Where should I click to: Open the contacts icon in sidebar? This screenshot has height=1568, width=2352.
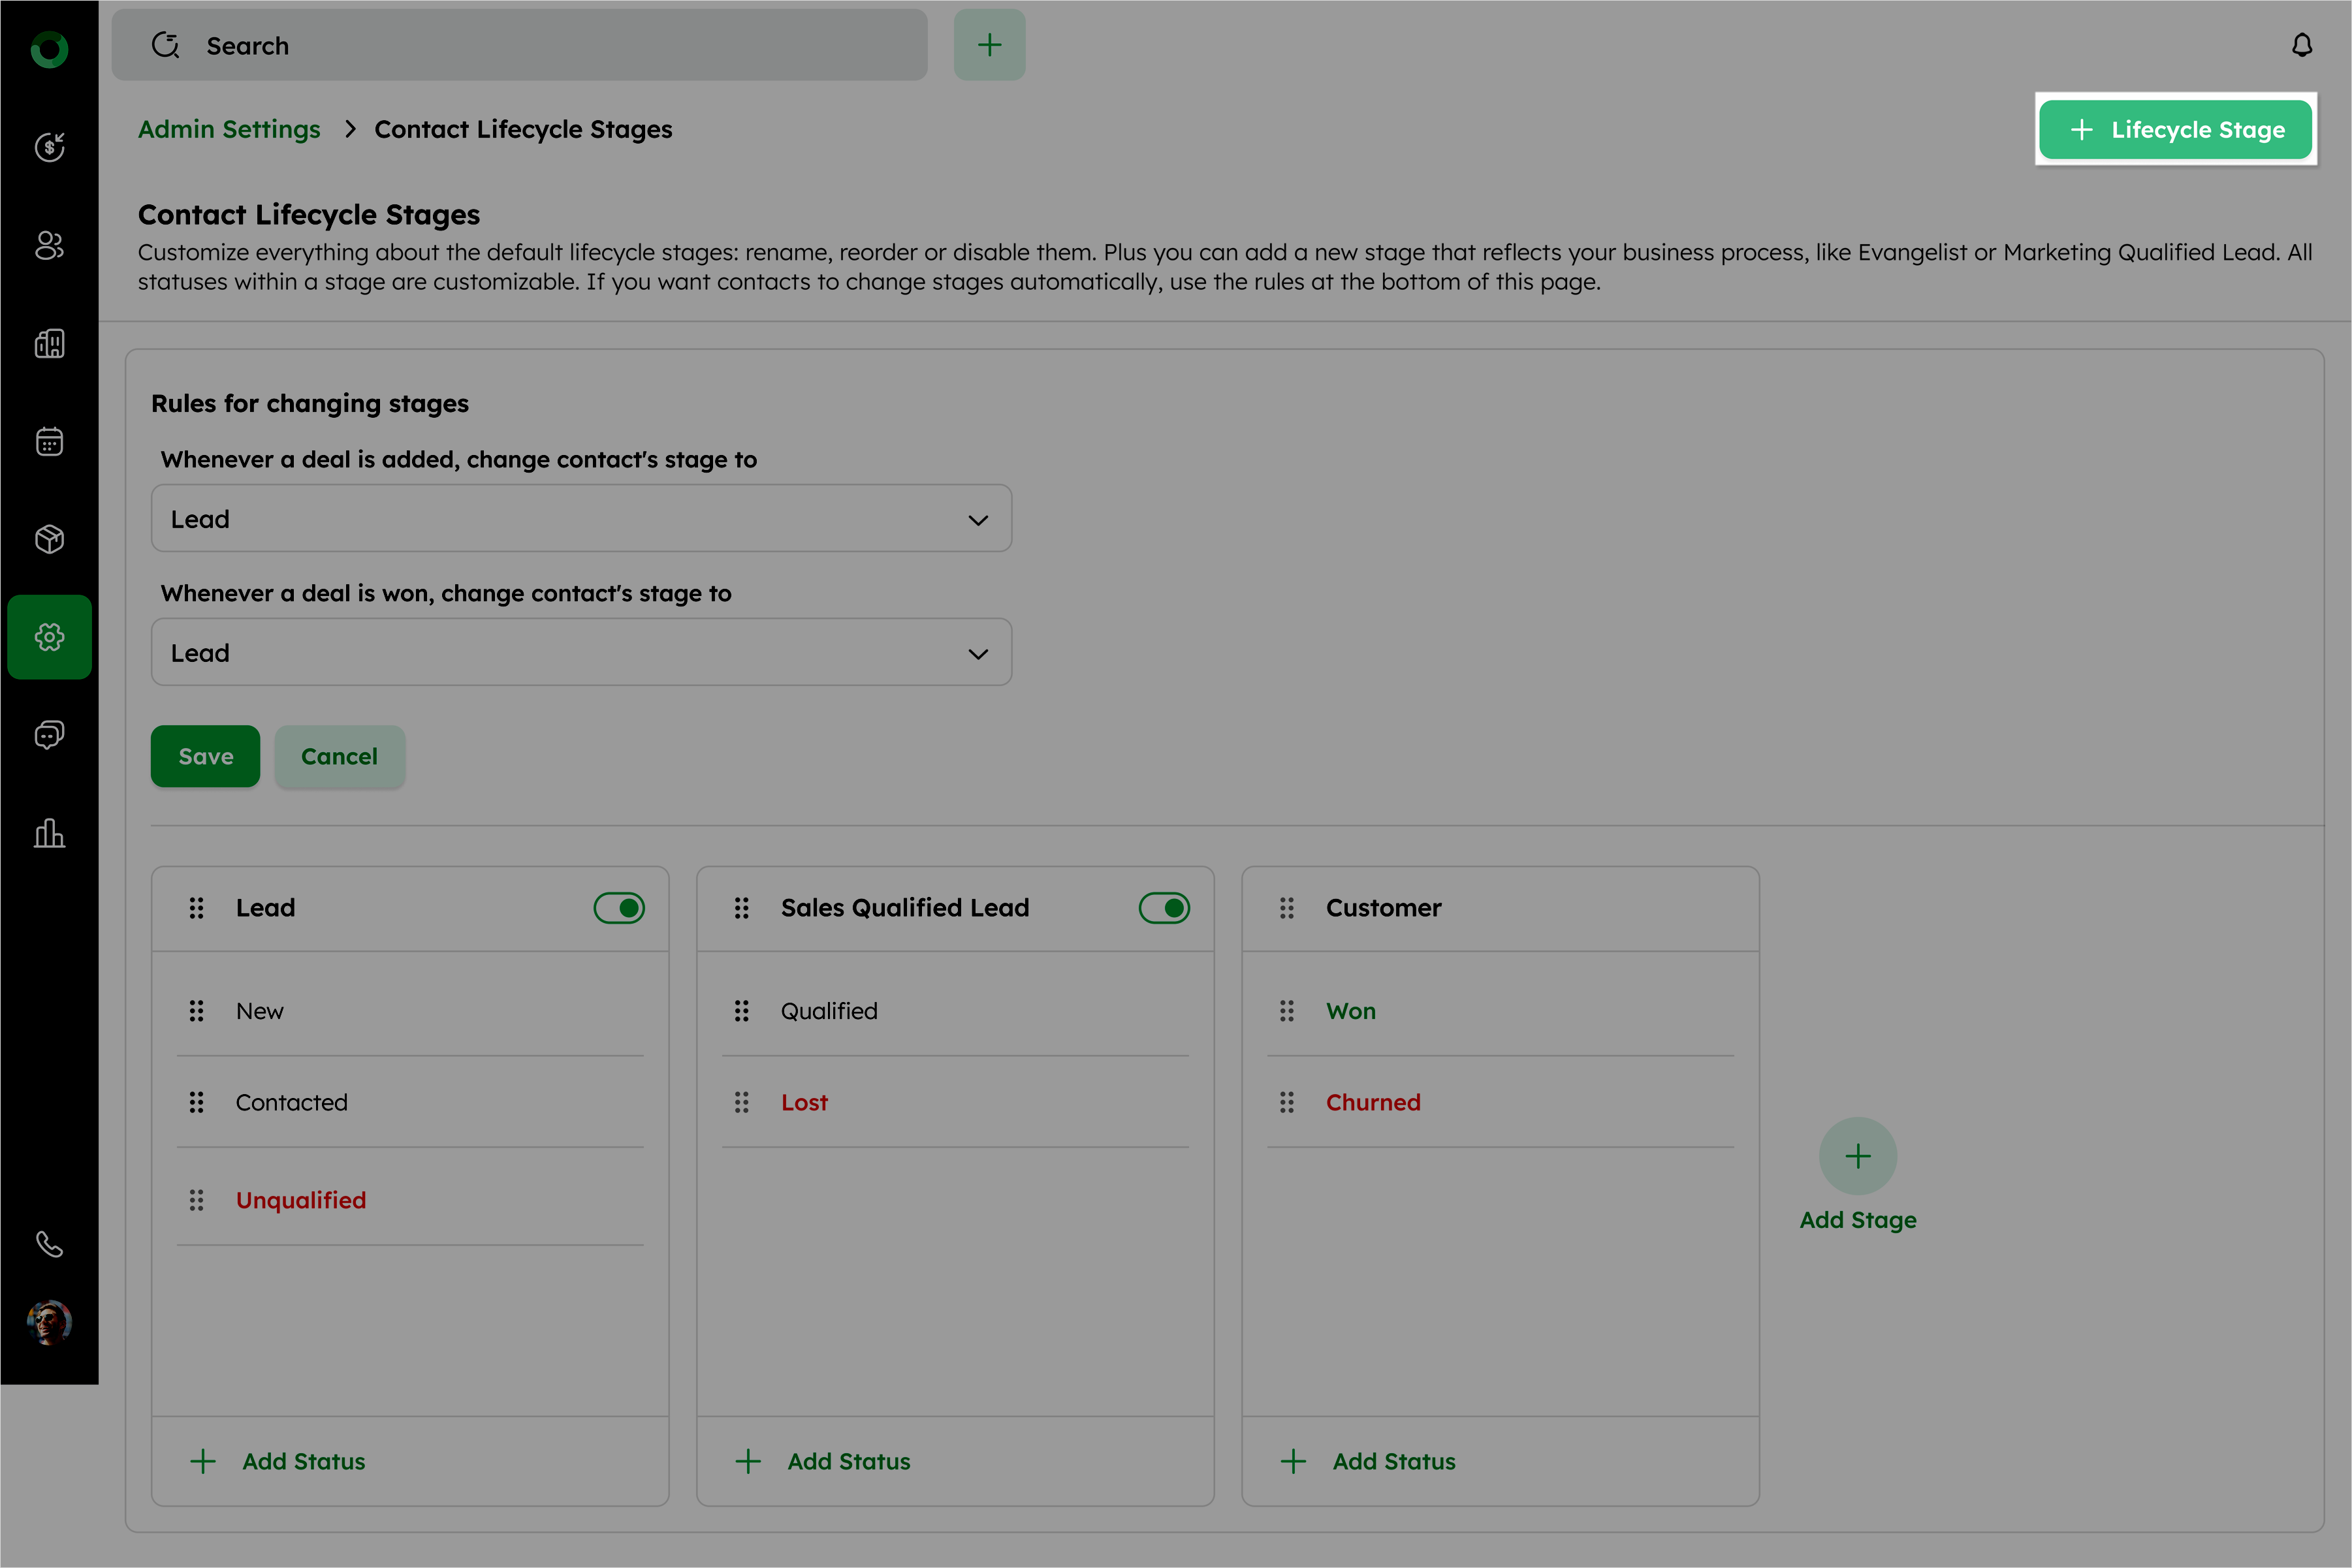pyautogui.click(x=49, y=245)
